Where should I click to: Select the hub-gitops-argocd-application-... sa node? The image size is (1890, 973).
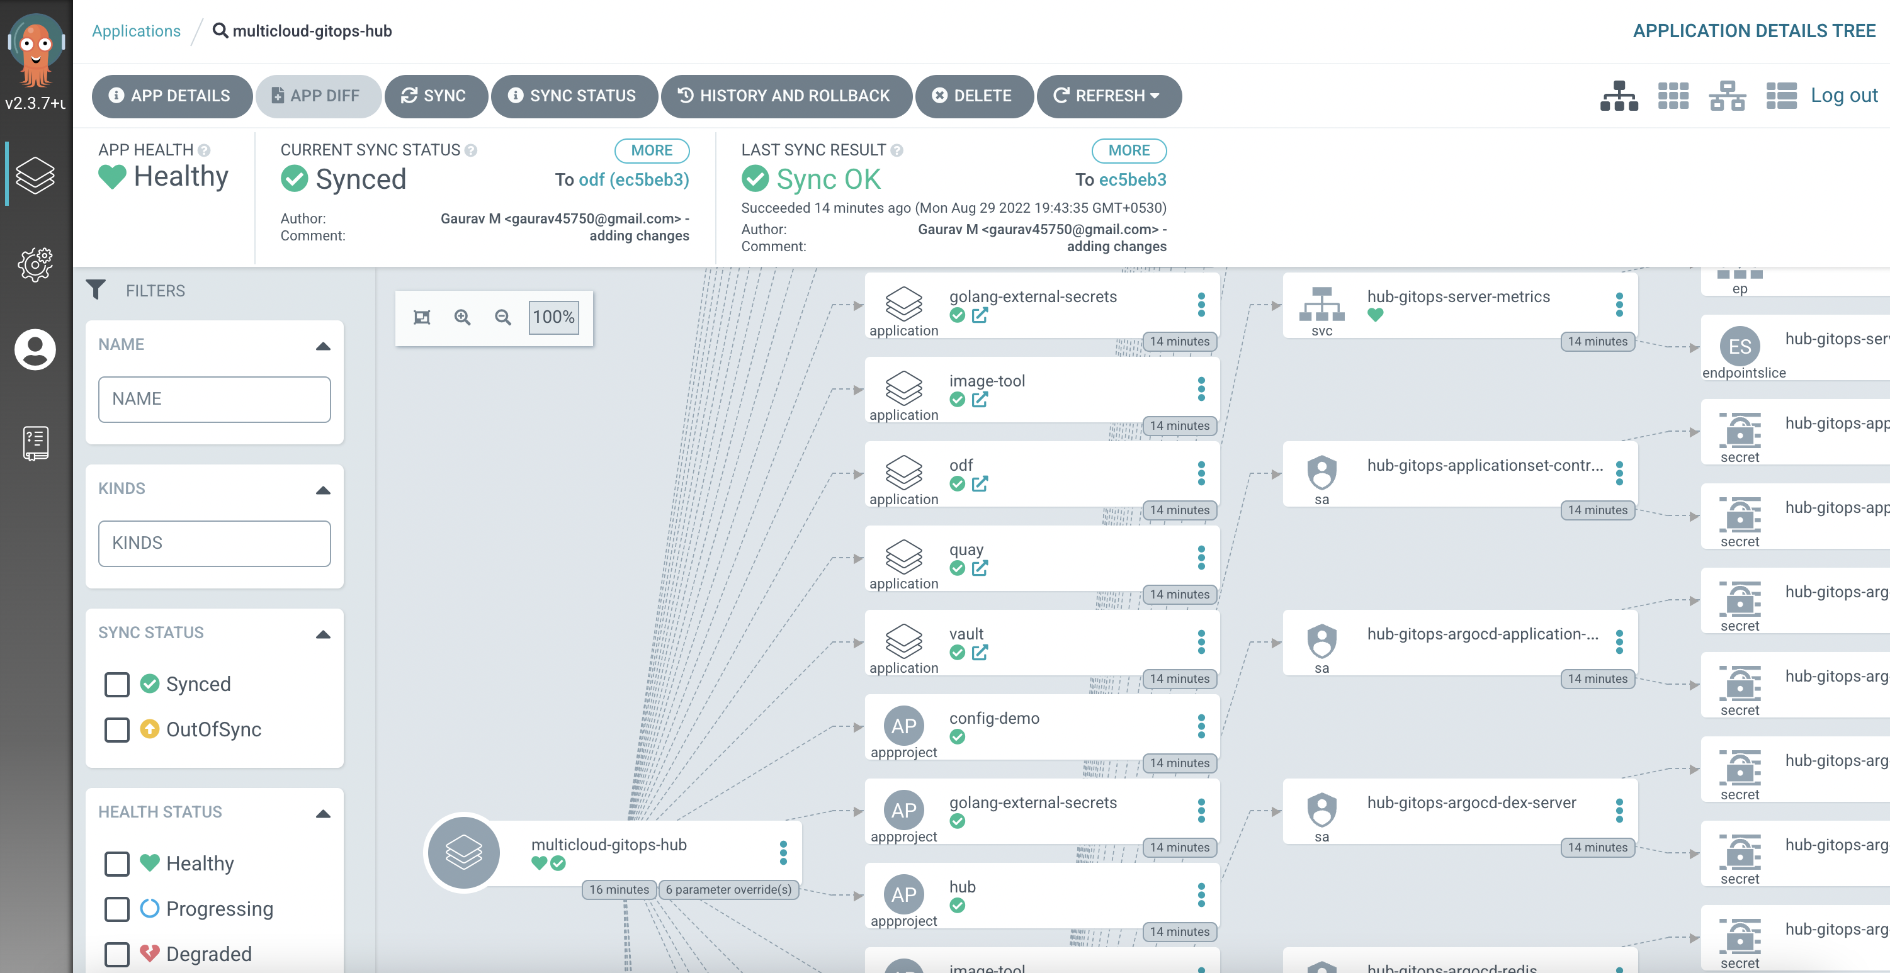[x=1460, y=643]
